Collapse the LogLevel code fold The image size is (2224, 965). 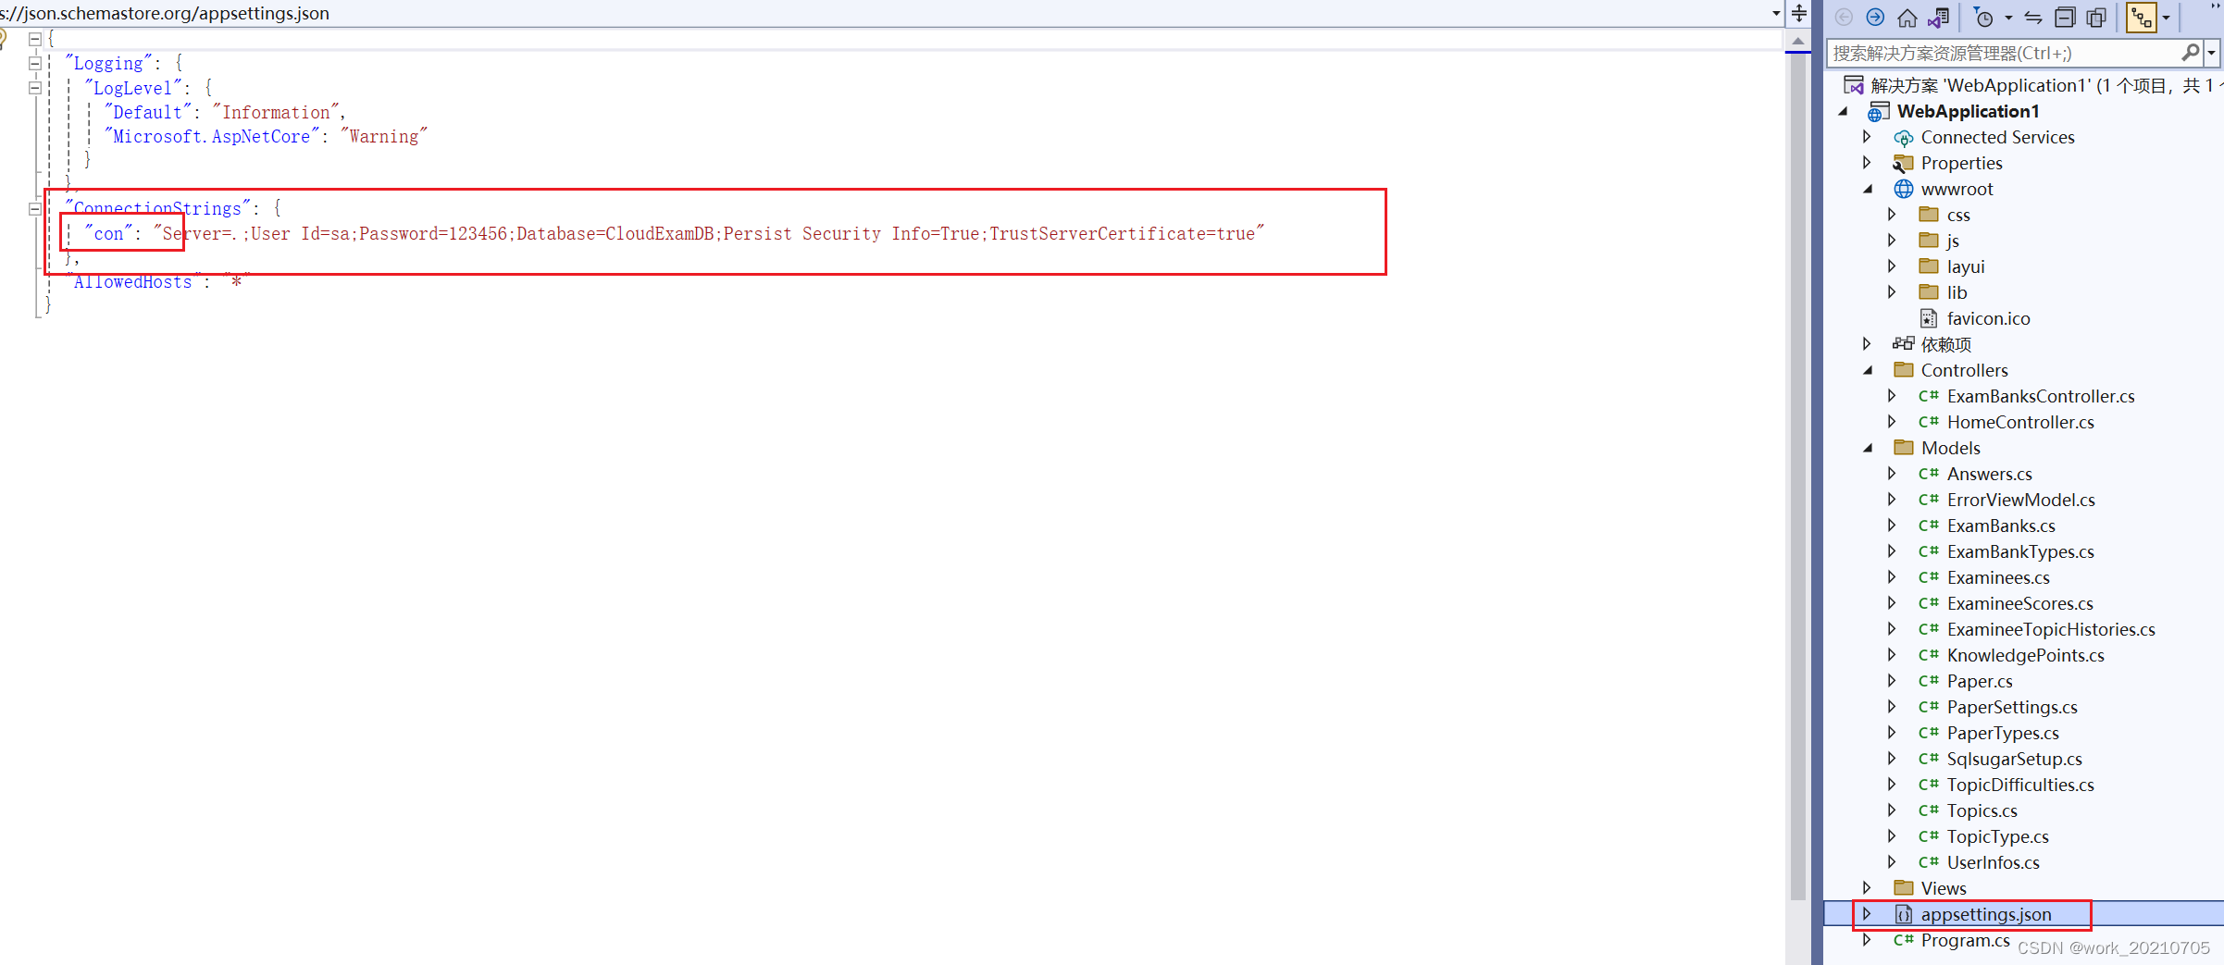pyautogui.click(x=34, y=88)
